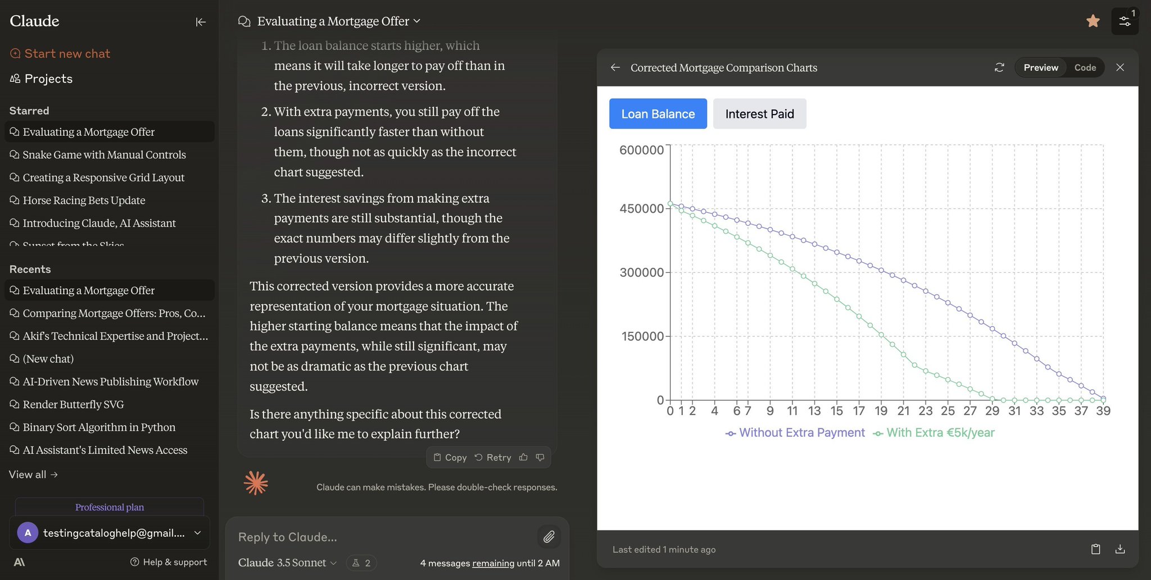Viewport: 1151px width, 580px height.
Task: Copy artifact contents with the clipboard icon
Action: tap(1095, 549)
